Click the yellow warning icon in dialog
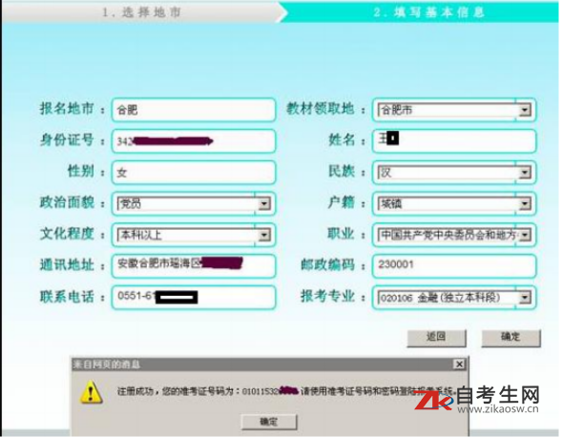This screenshot has height=437, width=562. [x=91, y=392]
